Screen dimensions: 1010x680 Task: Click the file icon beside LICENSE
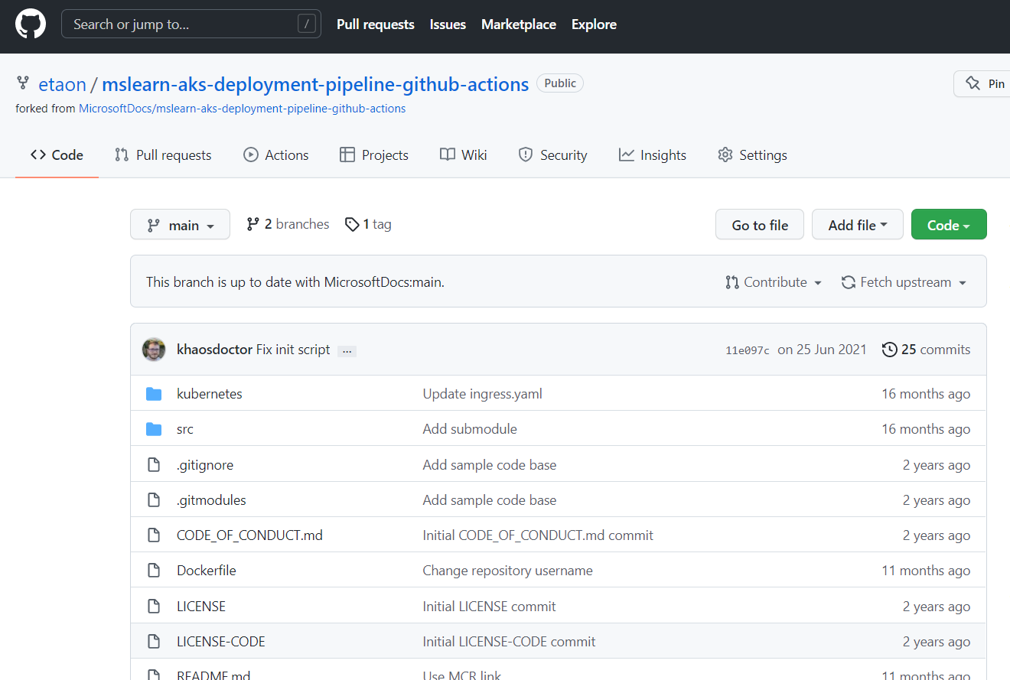point(154,607)
